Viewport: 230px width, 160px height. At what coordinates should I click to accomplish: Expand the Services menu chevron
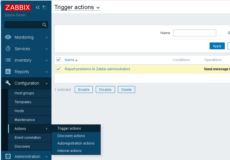[47, 49]
